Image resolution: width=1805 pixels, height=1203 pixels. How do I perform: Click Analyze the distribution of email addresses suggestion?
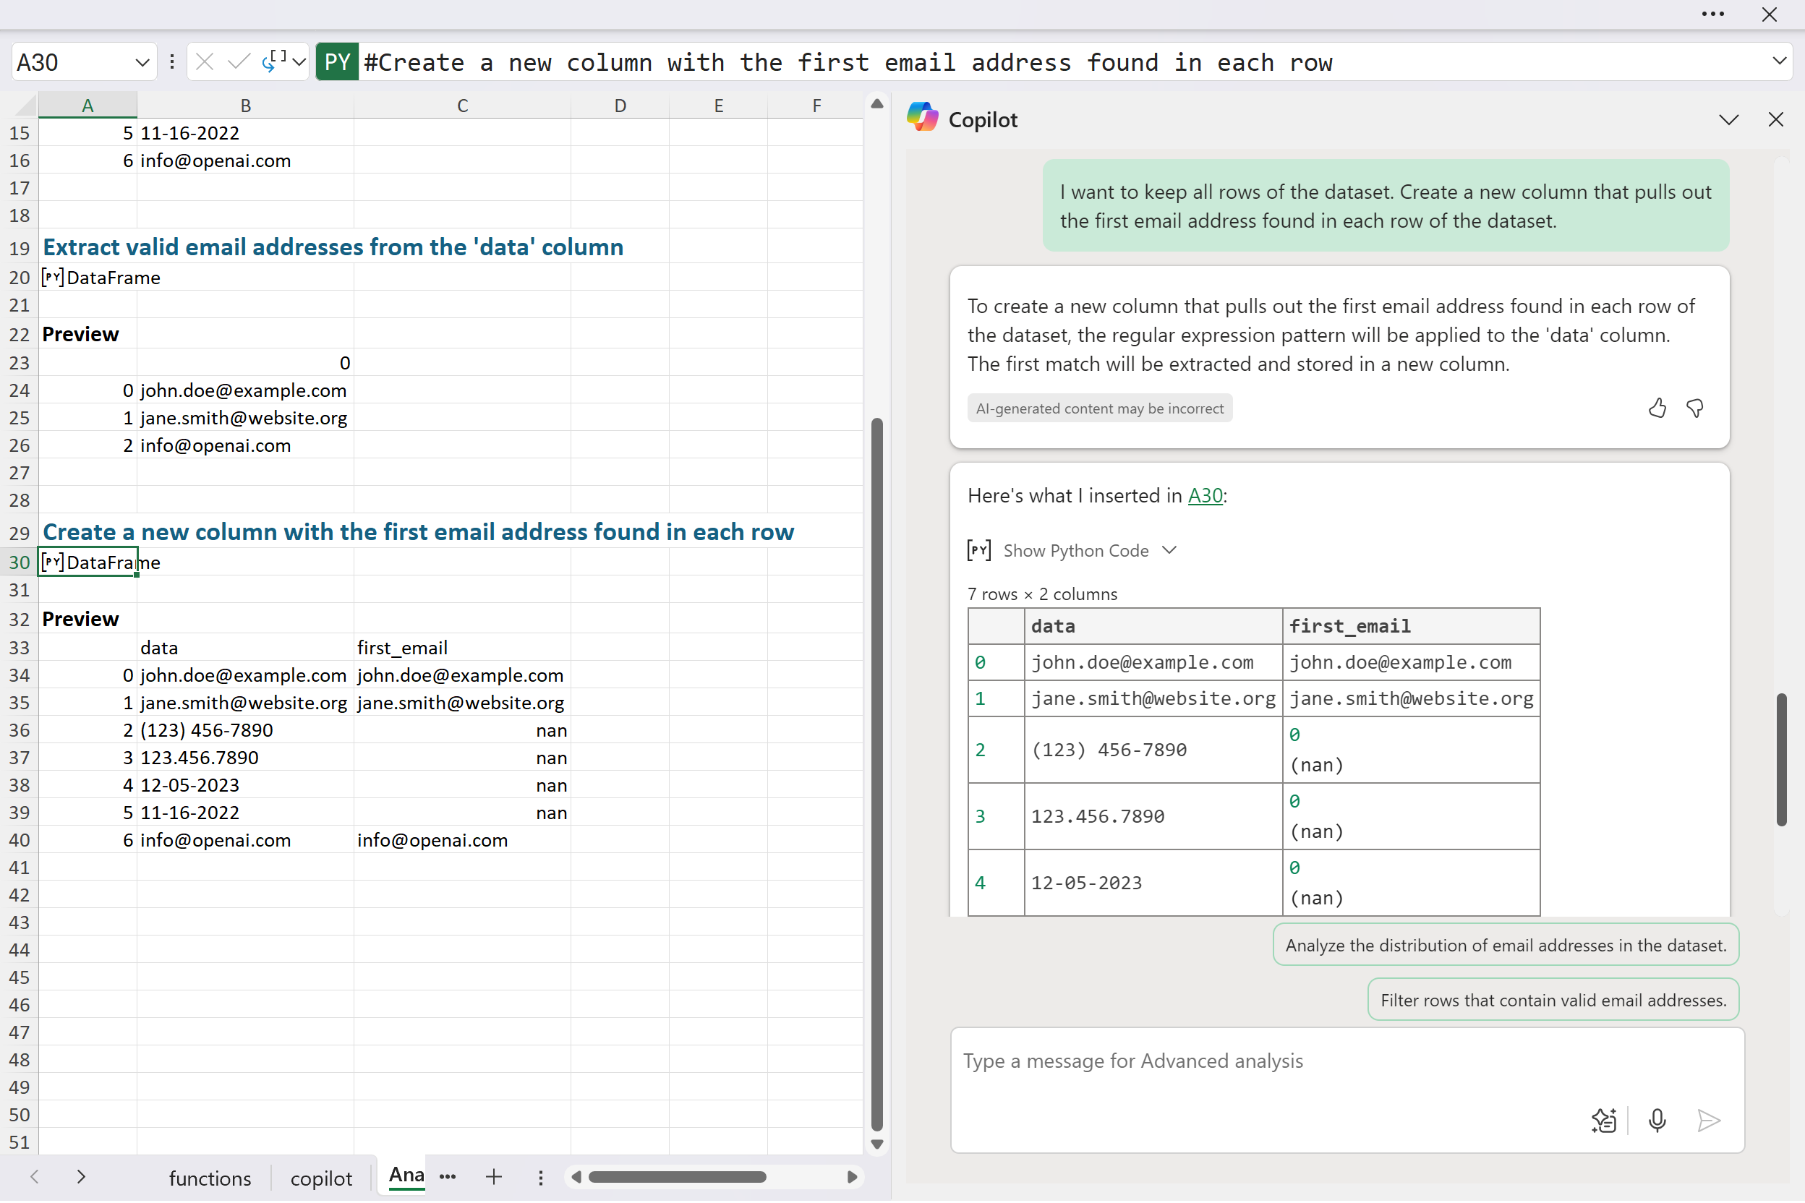[x=1505, y=945]
